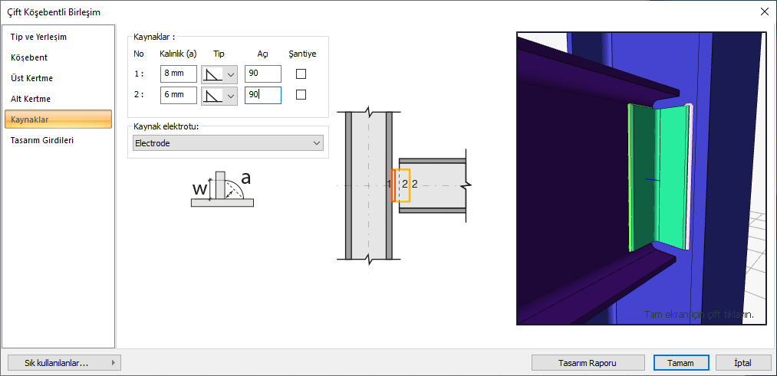Screen dimensions: 777x376
Task: Click the Tasarım Raporu button
Action: 589,363
